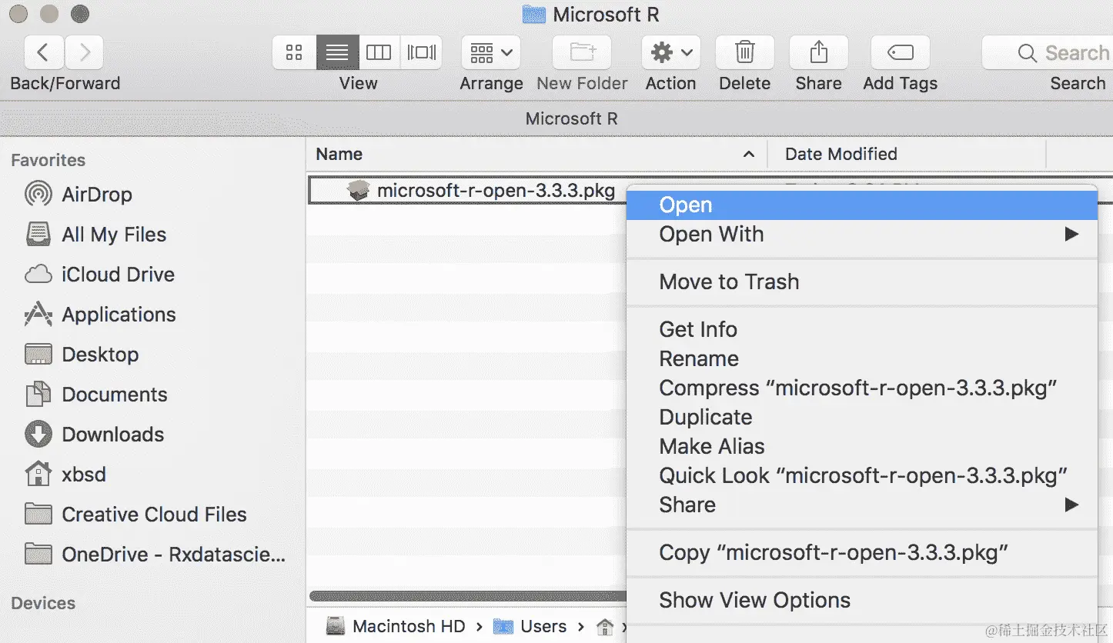Click Macintosh HD in path bar
1113x643 pixels.
point(396,627)
